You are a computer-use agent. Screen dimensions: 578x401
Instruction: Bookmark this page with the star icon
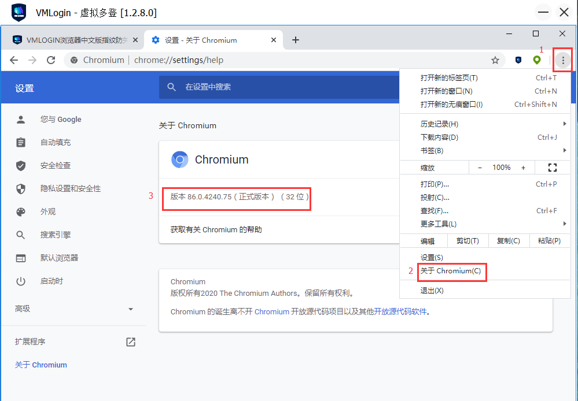pos(495,60)
